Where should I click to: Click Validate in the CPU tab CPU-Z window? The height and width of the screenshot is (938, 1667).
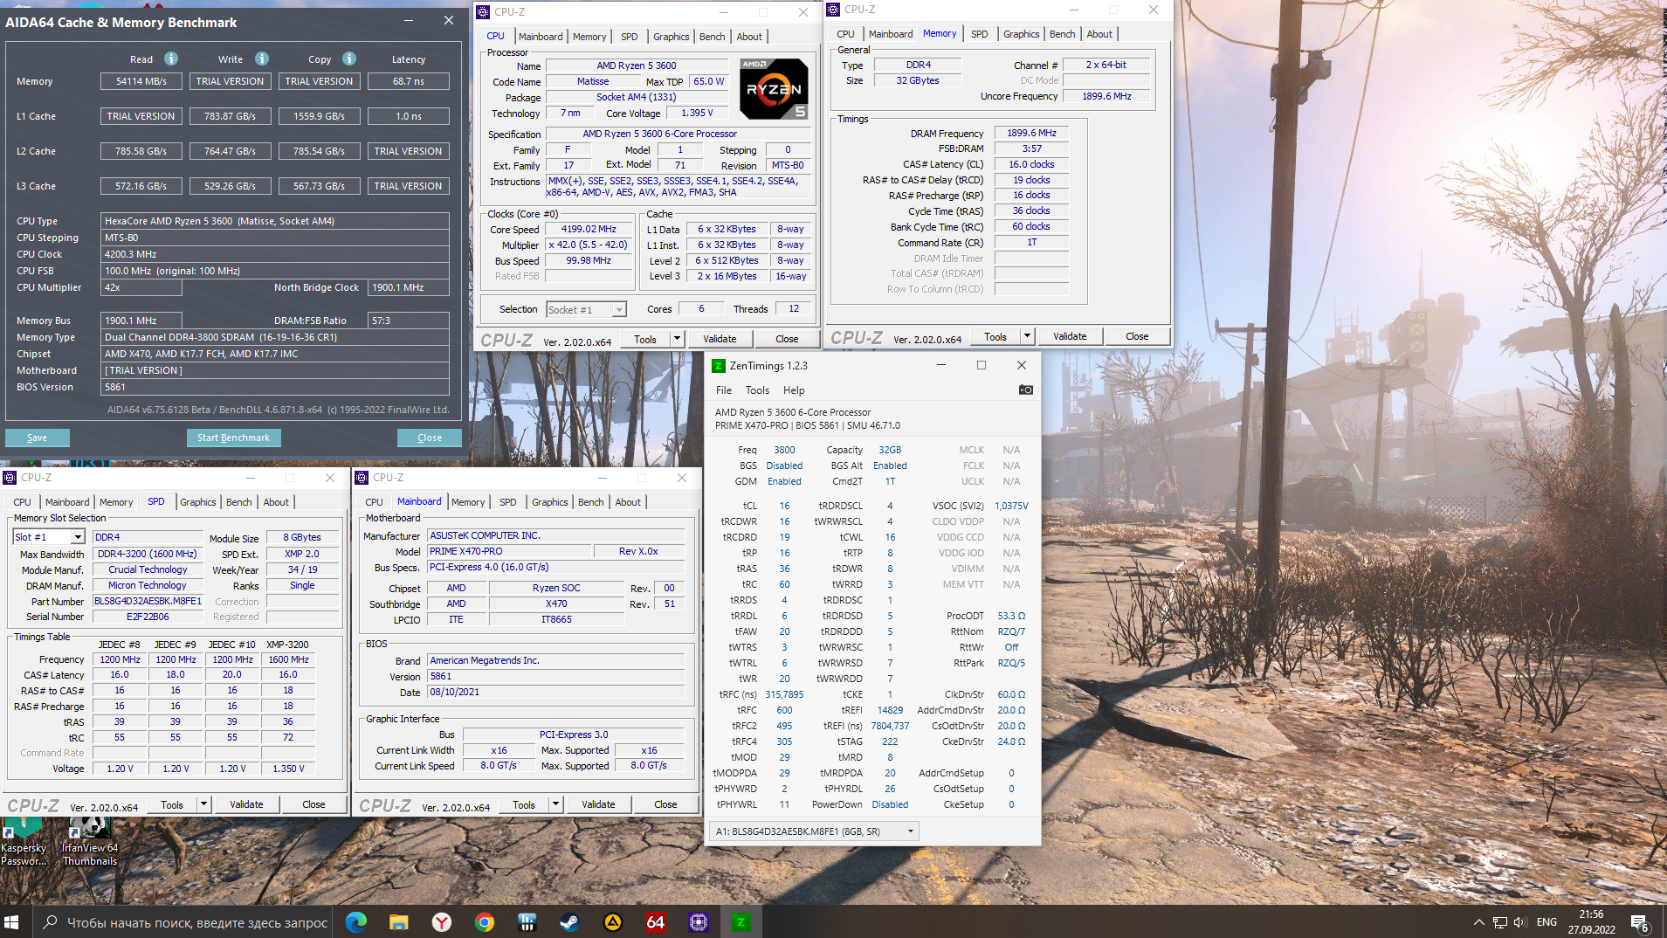coord(720,339)
